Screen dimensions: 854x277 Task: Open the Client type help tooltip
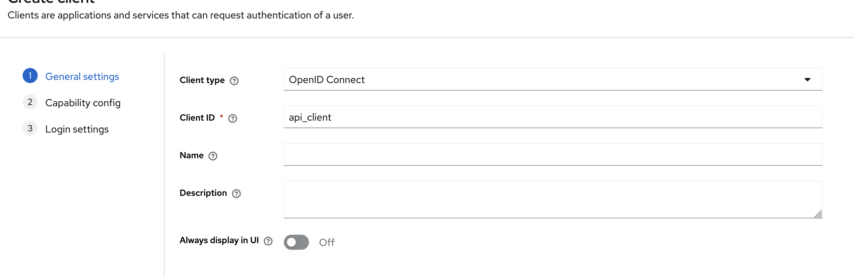click(x=235, y=81)
